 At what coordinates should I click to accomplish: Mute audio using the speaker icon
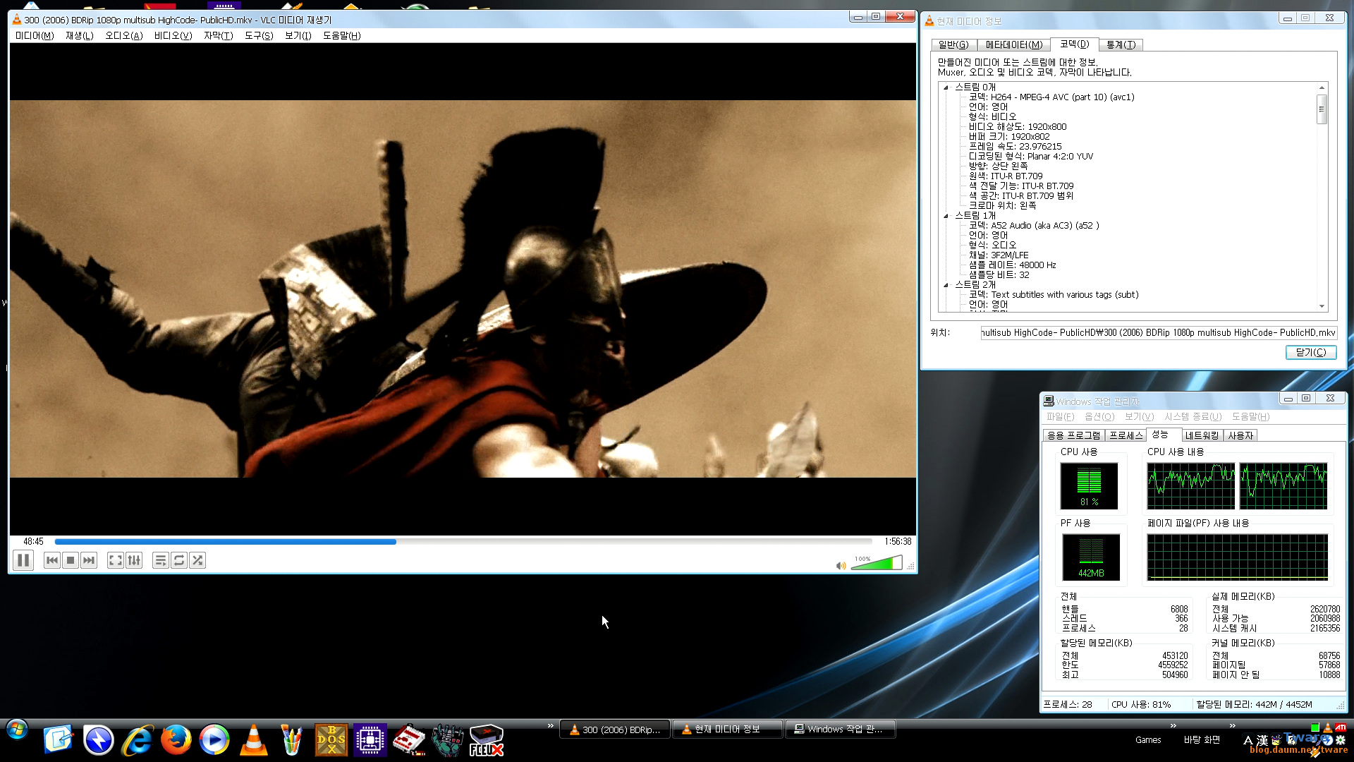tap(841, 566)
